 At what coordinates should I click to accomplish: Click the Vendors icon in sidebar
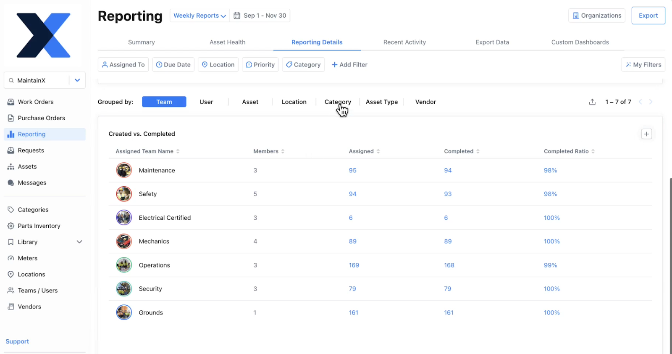pyautogui.click(x=11, y=307)
